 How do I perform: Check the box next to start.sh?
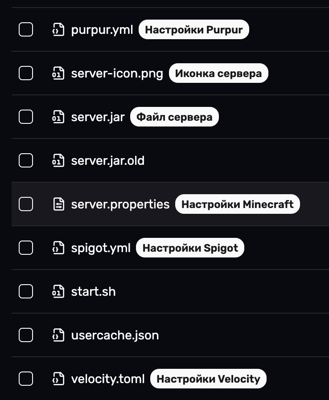[26, 292]
